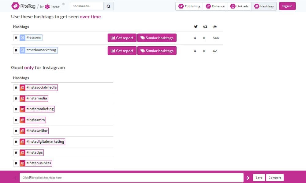Open the Publishing tab
The height and width of the screenshot is (183, 306).
click(189, 6)
